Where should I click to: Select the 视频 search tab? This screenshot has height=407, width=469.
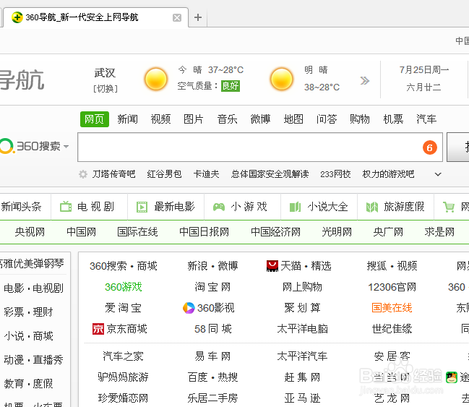coord(160,119)
